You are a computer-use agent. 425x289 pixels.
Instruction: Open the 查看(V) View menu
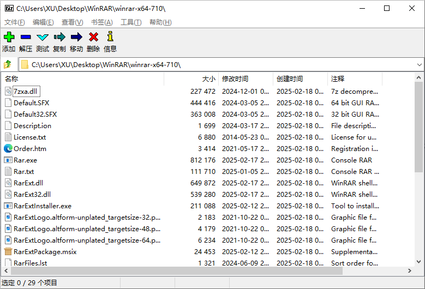tap(73, 22)
